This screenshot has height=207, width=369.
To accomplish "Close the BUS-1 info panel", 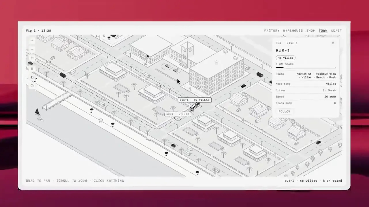I will pos(333,43).
